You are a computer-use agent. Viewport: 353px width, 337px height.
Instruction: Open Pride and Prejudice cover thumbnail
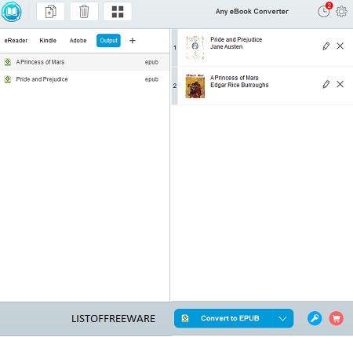click(195, 47)
